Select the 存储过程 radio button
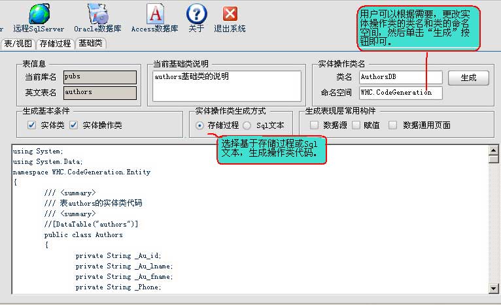 pos(200,125)
